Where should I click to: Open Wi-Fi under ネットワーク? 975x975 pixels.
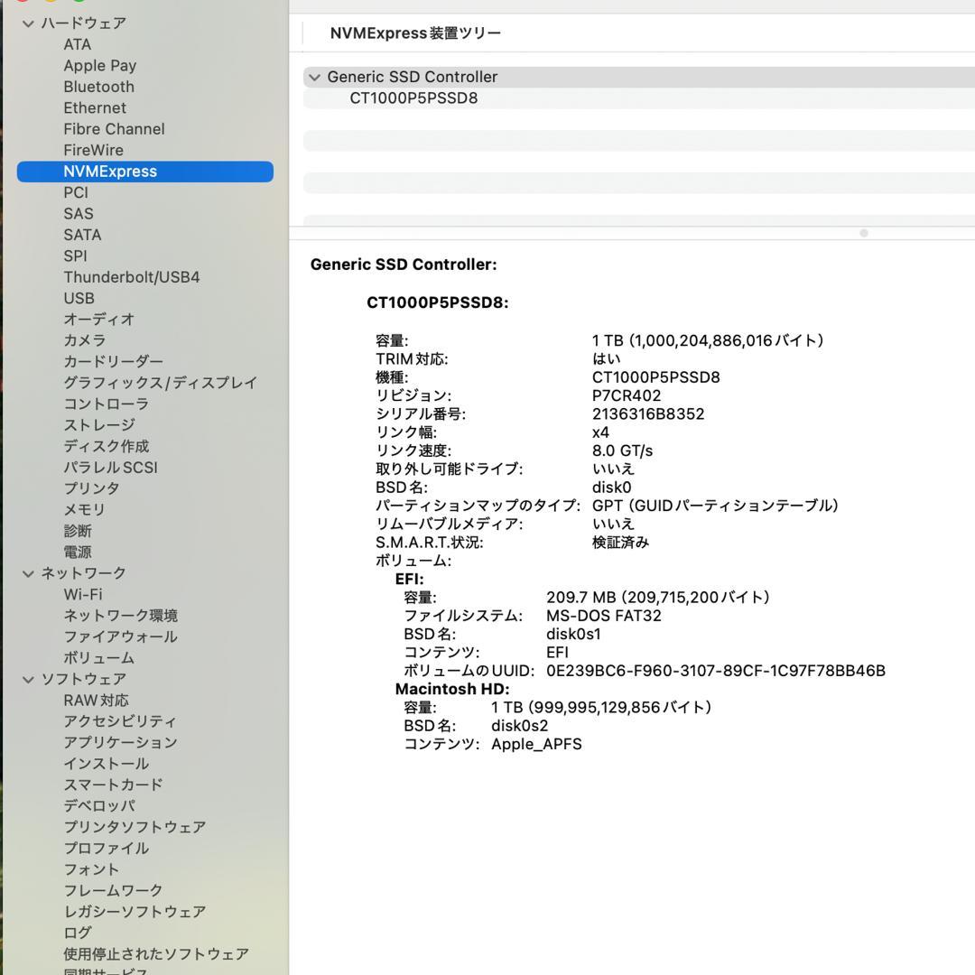(x=83, y=594)
